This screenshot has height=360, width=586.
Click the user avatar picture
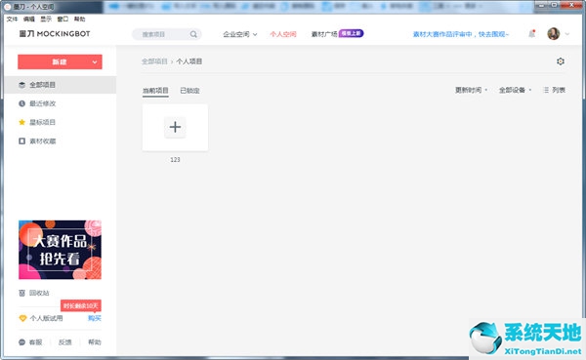[x=554, y=33]
